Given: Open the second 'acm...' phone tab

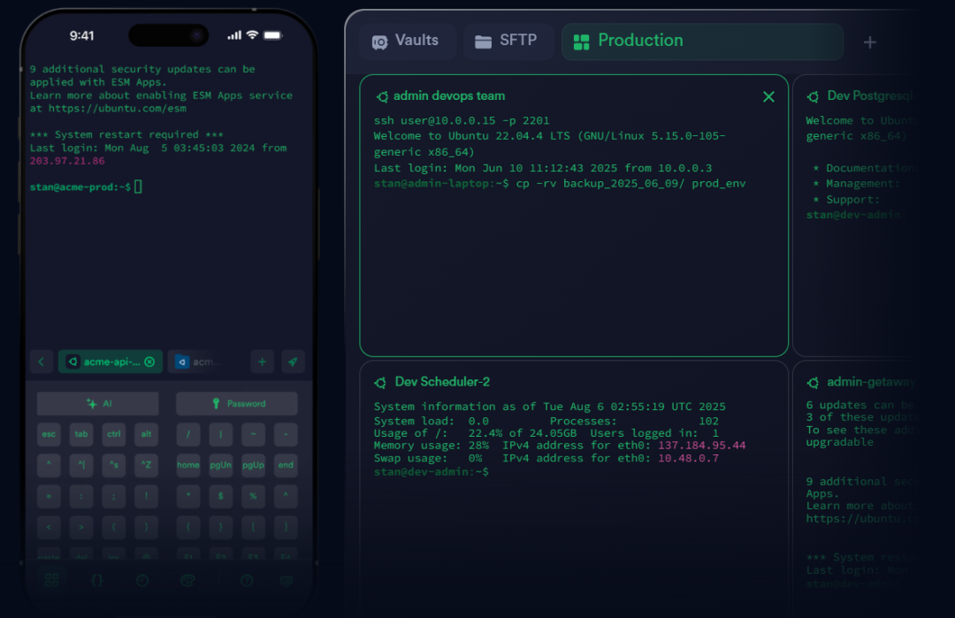Looking at the screenshot, I should (x=198, y=362).
